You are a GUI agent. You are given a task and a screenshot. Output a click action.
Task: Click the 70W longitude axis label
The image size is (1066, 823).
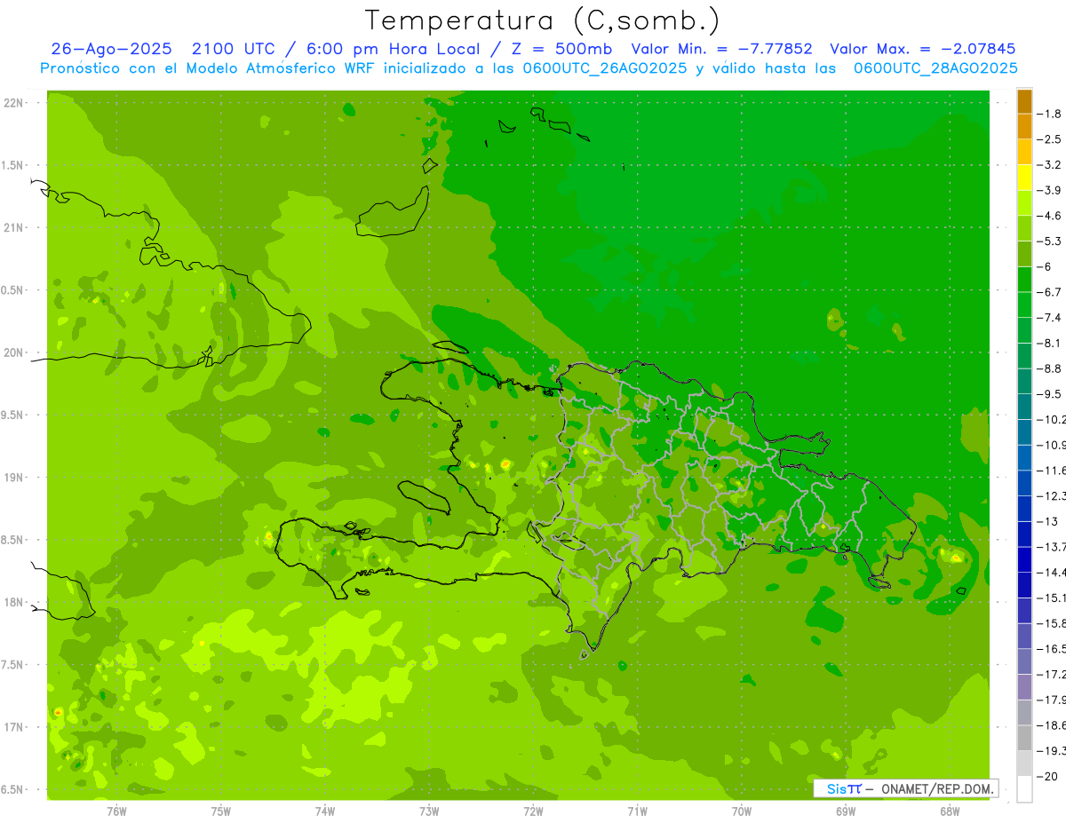(742, 811)
